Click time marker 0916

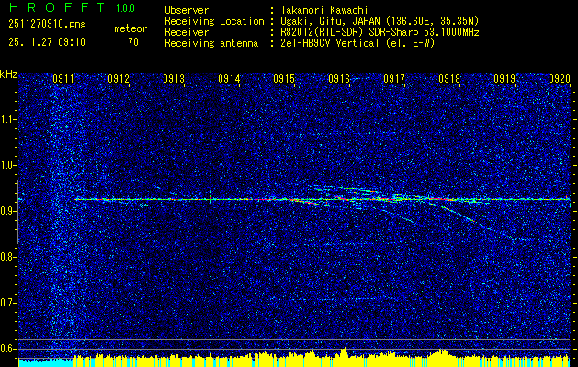[x=339, y=79]
